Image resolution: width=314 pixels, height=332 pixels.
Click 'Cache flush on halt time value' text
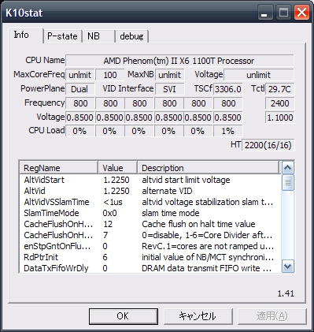(x=198, y=224)
